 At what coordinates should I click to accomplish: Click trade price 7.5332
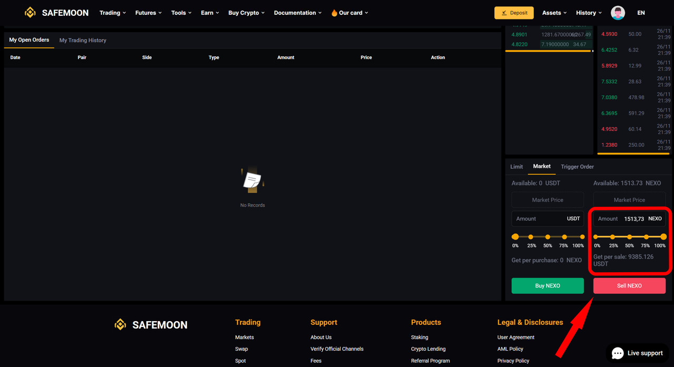(x=609, y=82)
